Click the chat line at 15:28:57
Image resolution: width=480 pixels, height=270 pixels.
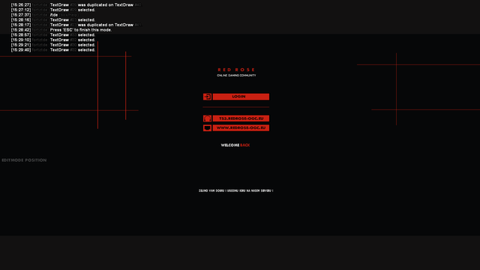[x=53, y=35]
